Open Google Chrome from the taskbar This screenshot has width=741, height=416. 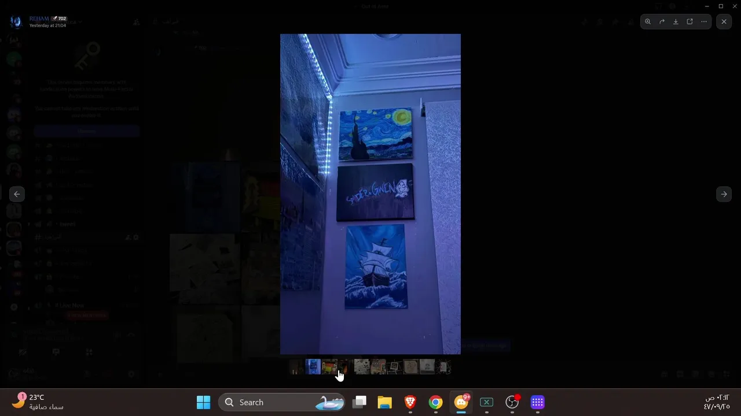point(435,402)
